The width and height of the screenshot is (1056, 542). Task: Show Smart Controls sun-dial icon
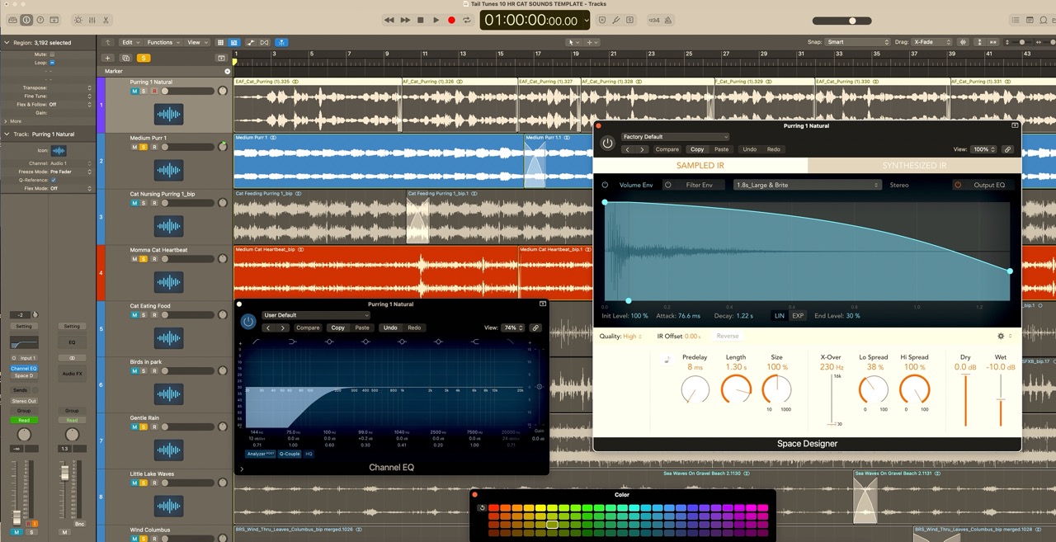78,20
